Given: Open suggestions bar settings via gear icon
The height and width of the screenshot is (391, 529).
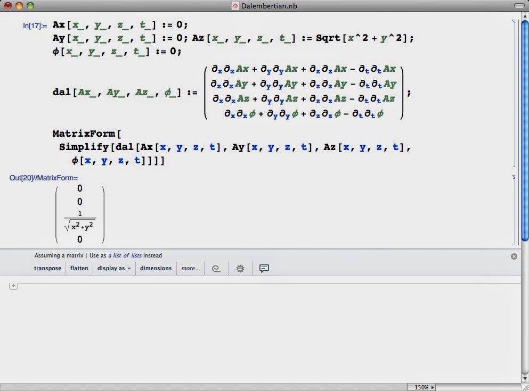Looking at the screenshot, I should click(x=240, y=268).
